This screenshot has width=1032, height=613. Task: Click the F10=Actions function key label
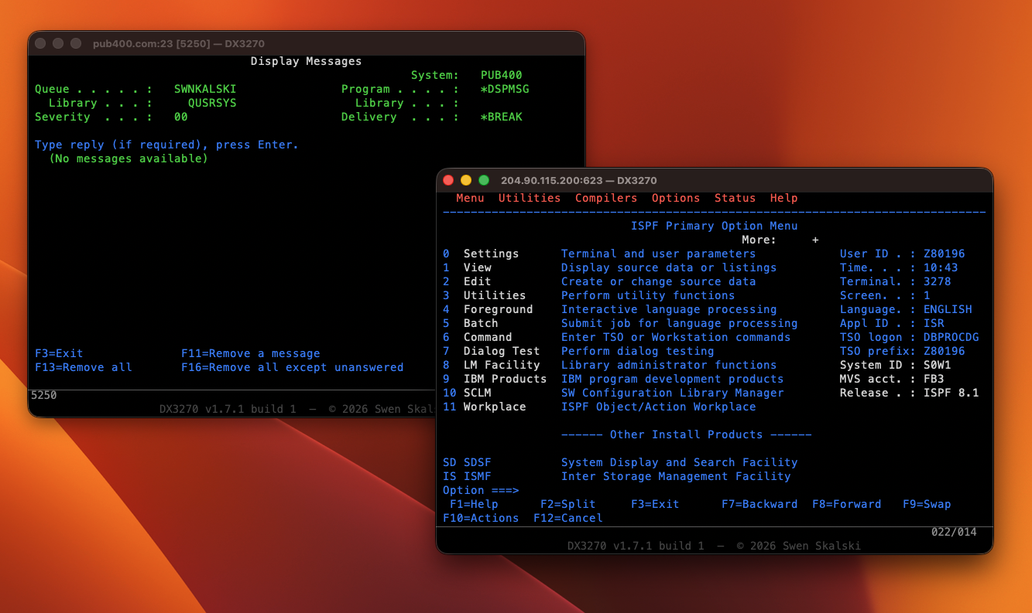pyautogui.click(x=481, y=518)
